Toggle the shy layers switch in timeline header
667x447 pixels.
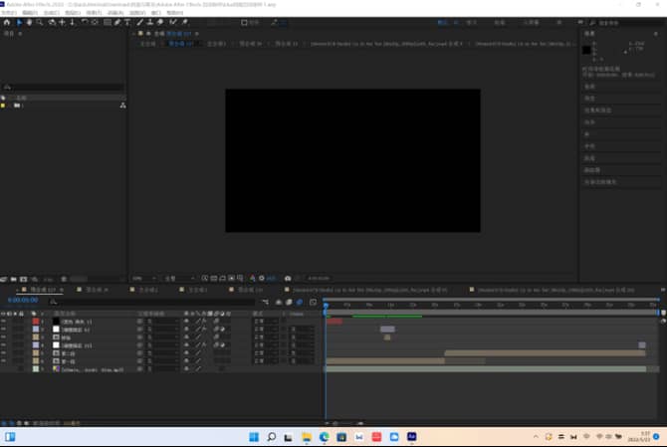point(279,302)
